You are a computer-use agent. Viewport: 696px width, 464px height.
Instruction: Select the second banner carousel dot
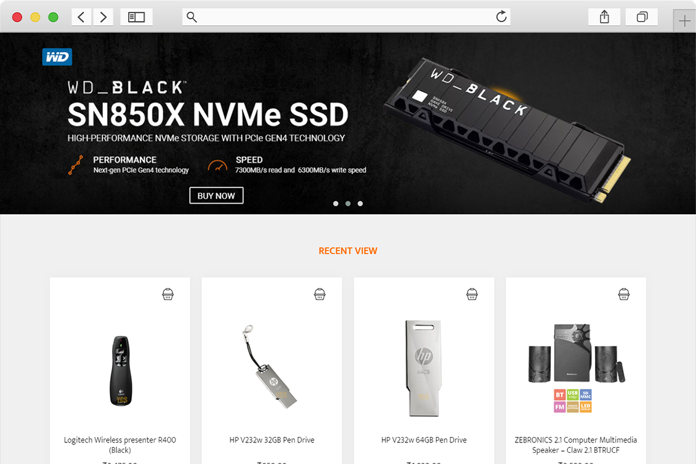348,204
